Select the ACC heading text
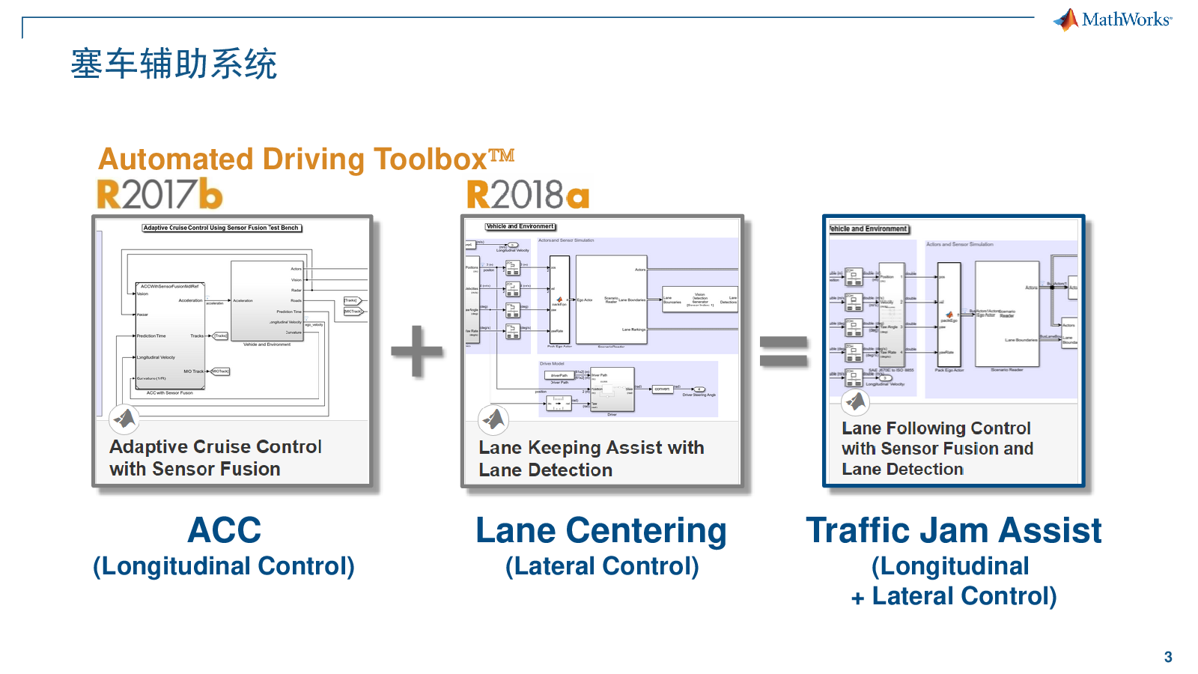 pyautogui.click(x=224, y=530)
